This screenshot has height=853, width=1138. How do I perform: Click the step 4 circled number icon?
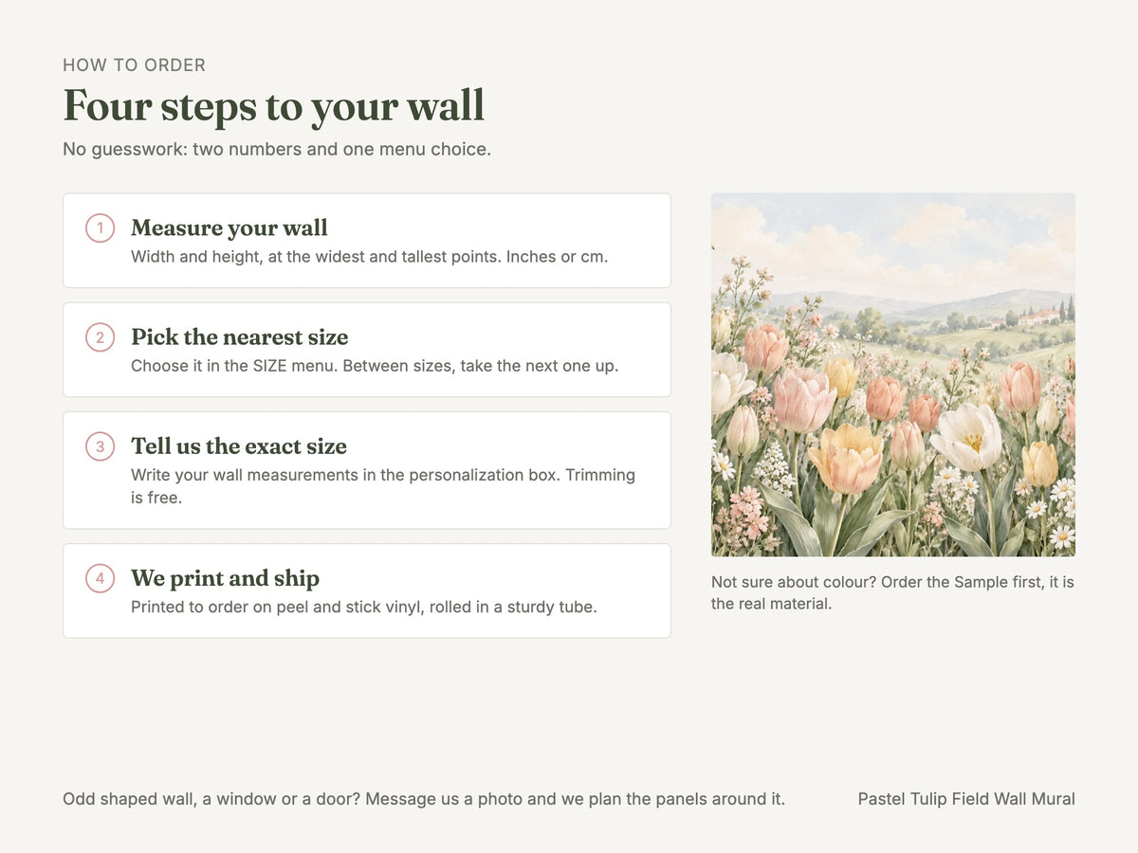tap(100, 578)
